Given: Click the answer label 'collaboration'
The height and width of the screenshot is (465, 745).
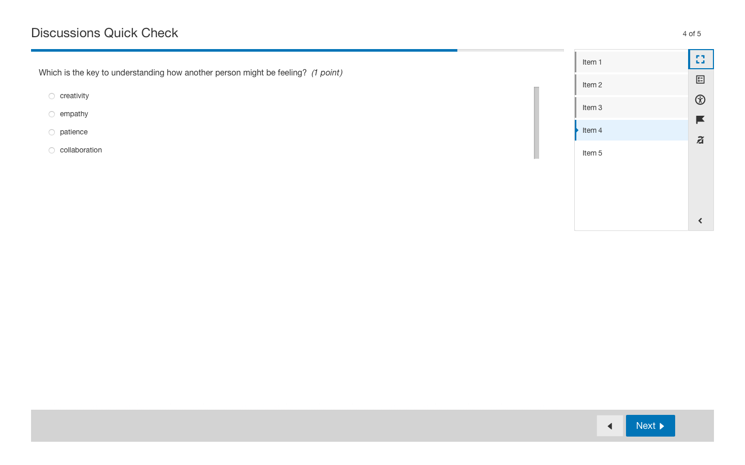Looking at the screenshot, I should coord(81,150).
